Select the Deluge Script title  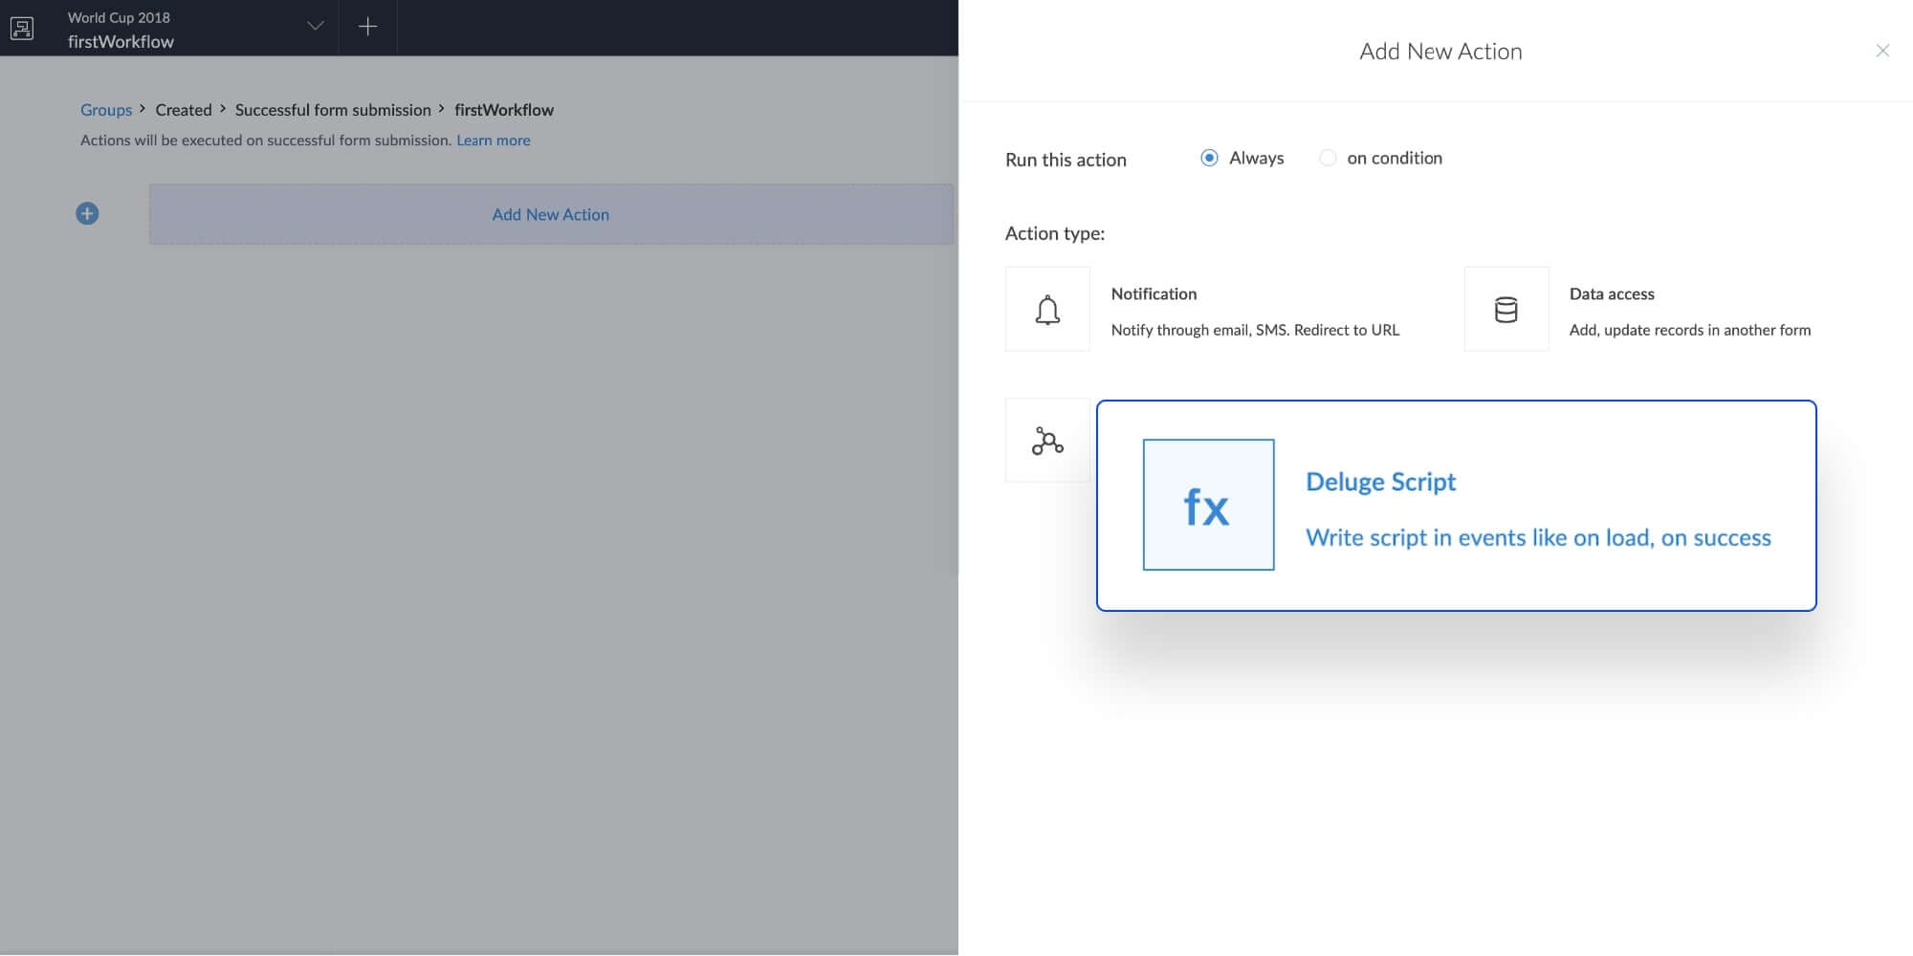(x=1380, y=482)
